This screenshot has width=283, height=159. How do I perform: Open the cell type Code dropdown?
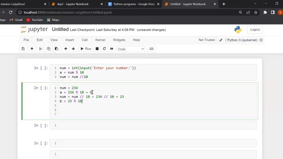(x=131, y=49)
